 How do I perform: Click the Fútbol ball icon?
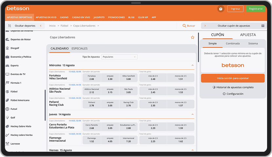pyautogui.click(x=7, y=92)
